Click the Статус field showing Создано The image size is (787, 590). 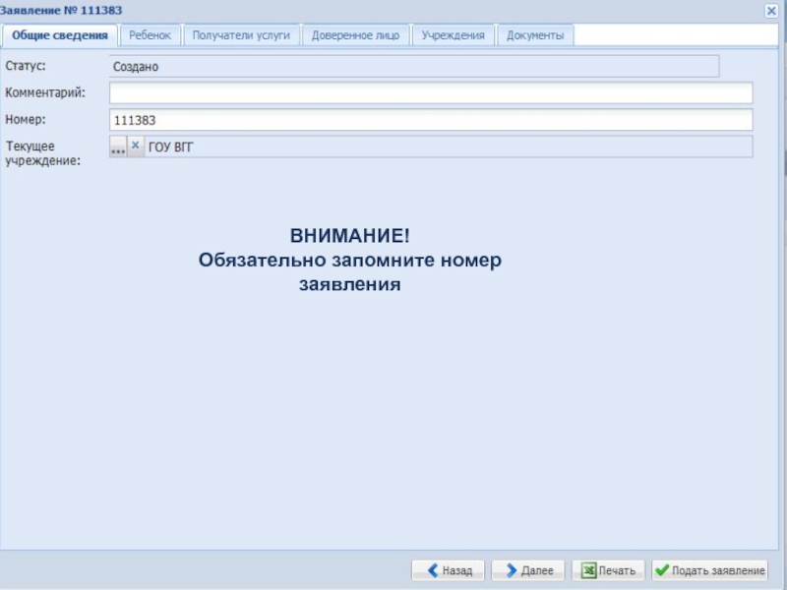[413, 67]
